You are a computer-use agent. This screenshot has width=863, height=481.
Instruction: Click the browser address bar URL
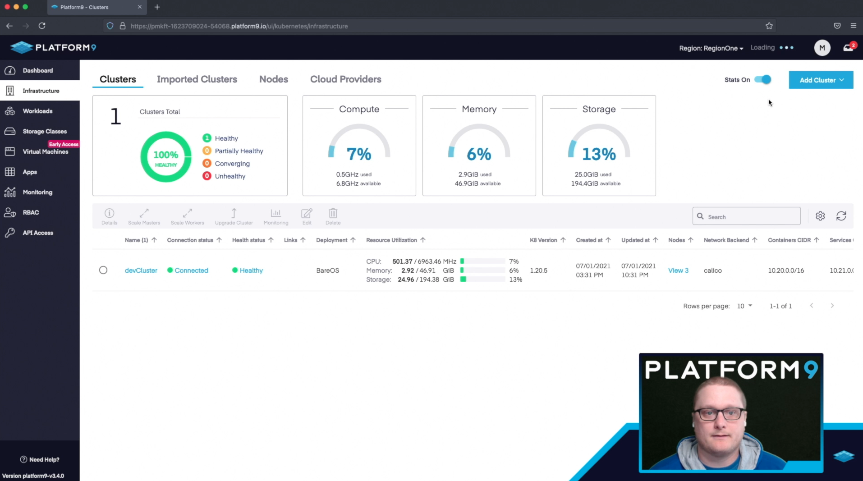click(x=239, y=26)
